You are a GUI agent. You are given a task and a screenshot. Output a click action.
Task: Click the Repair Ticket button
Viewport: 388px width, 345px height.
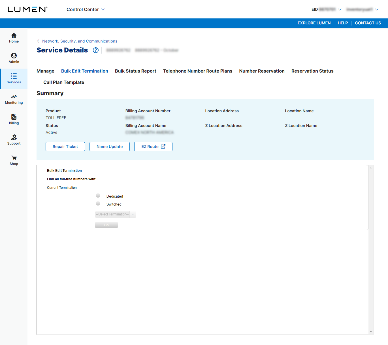[65, 147]
